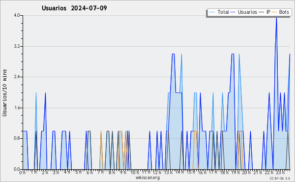Click the 10 h x-axis label
Screen dimensions: 295x182
(135, 172)
